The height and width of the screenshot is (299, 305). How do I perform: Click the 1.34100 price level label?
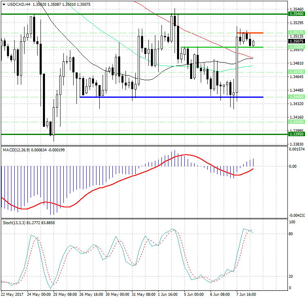click(x=296, y=122)
